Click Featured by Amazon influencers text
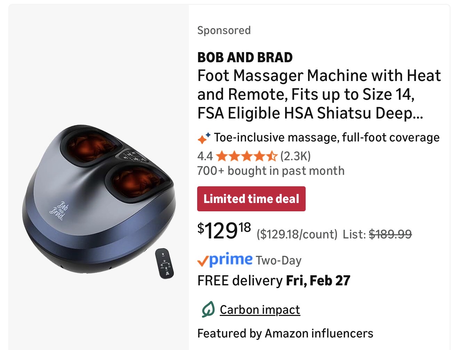Screen dimensions: 459x350 (285, 334)
